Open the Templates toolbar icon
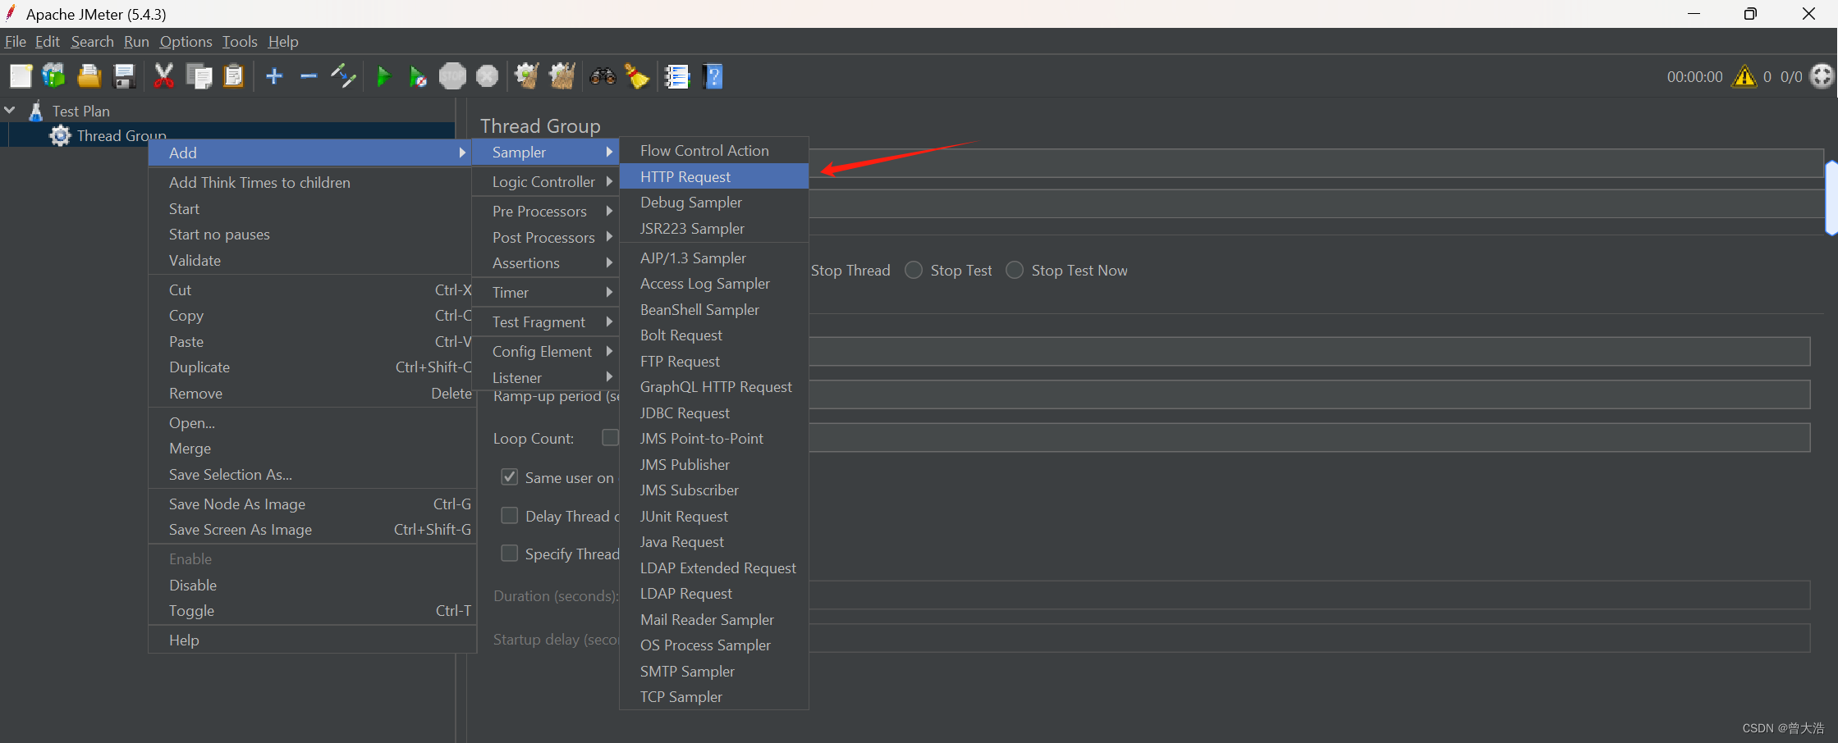The image size is (1838, 743). click(54, 76)
